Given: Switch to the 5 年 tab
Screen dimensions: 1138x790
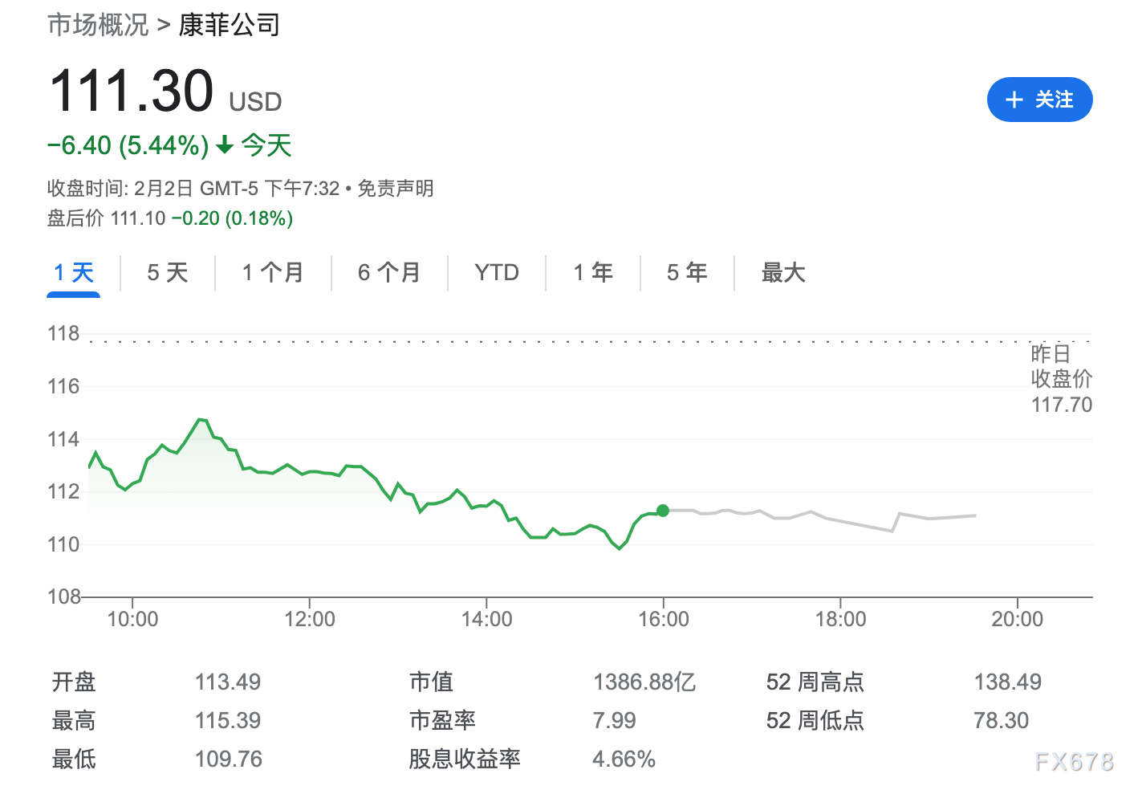Looking at the screenshot, I should tap(687, 273).
